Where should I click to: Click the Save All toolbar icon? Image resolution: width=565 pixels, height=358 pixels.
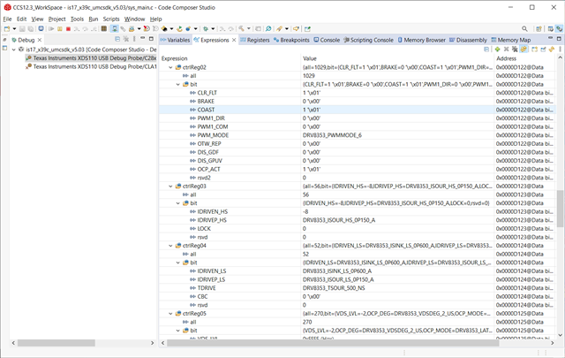(31, 28)
